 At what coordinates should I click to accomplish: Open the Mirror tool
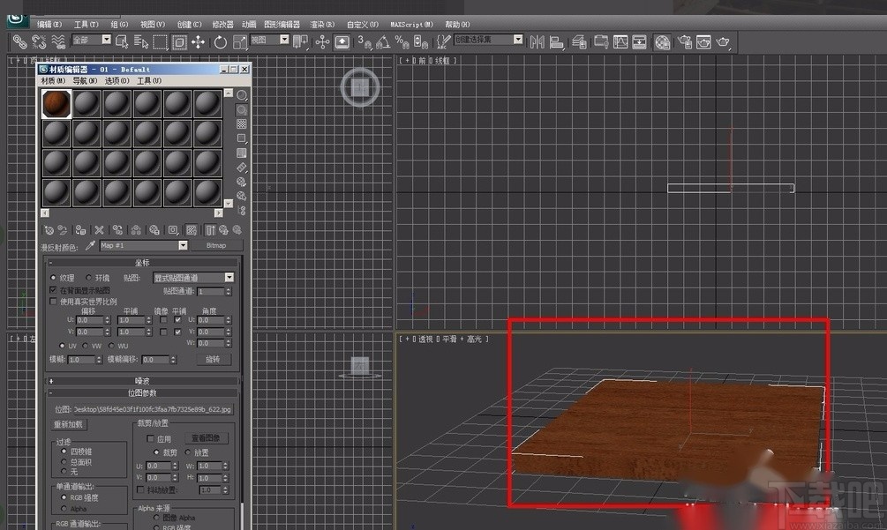[537, 41]
